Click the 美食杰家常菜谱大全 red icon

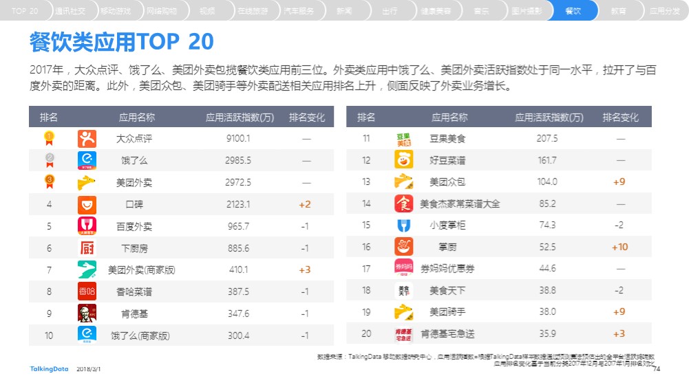[404, 203]
